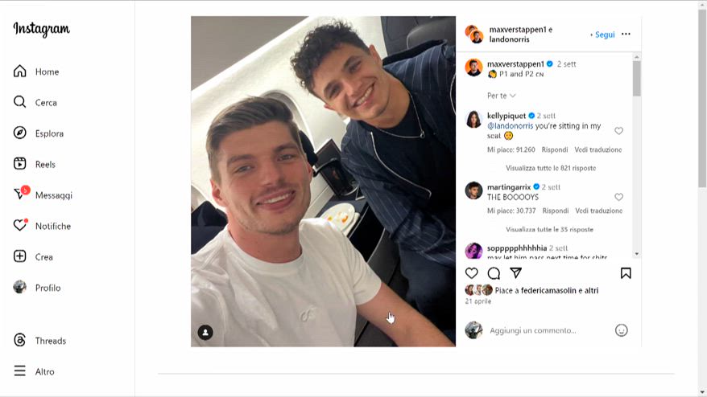Screen dimensions: 707x397
Task: Save the post with bookmark icon
Action: pyautogui.click(x=626, y=273)
